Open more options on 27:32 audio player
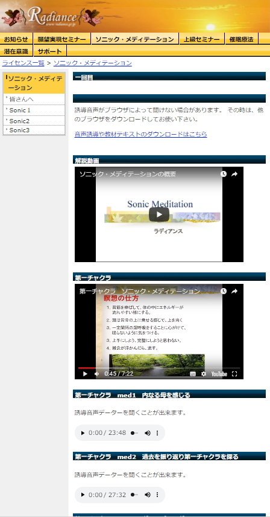Viewport: 270px width, 517px height. [x=157, y=495]
